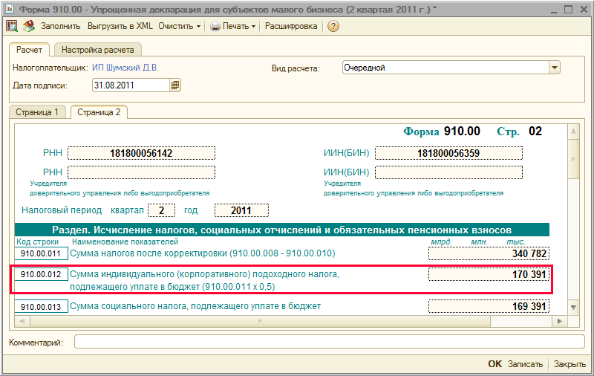
Task: Open the calendar picker for Дата подписи
Action: tap(175, 85)
